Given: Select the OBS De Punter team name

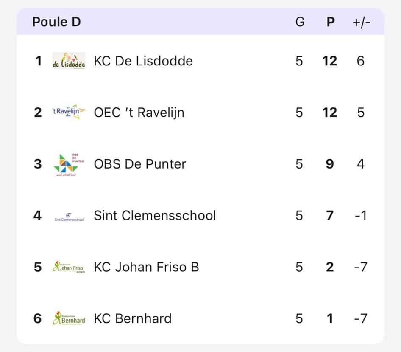Looking at the screenshot, I should point(140,164).
